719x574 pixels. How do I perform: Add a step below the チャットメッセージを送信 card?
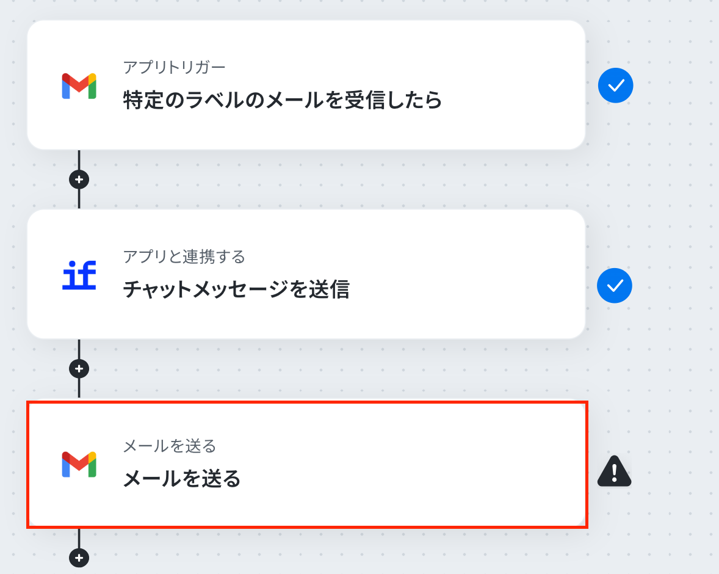[x=79, y=369]
